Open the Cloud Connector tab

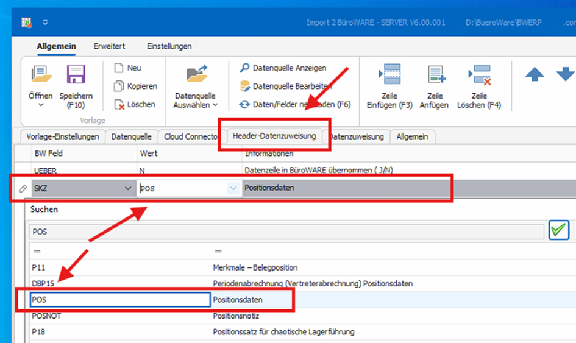(190, 136)
